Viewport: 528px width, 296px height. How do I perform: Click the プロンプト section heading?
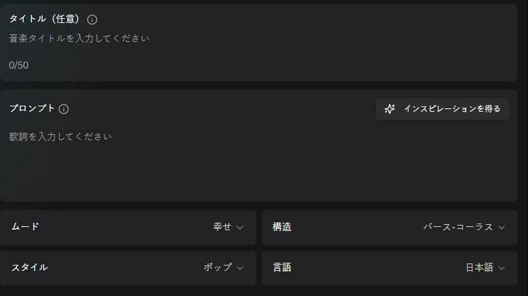pos(32,108)
